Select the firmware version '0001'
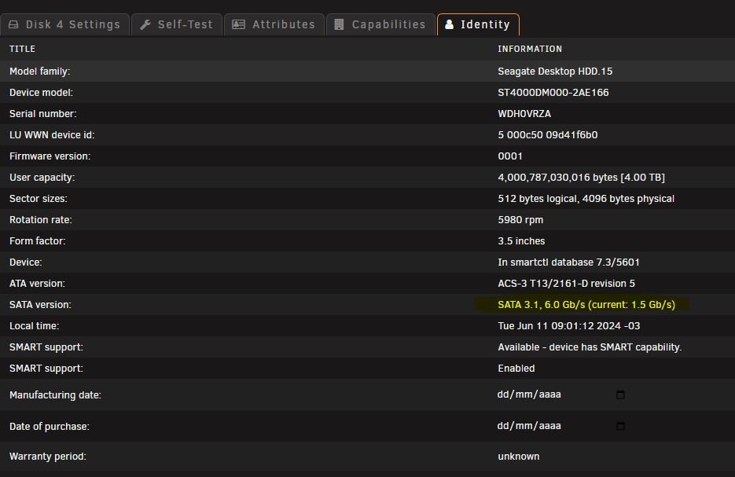The height and width of the screenshot is (477, 735). [510, 156]
